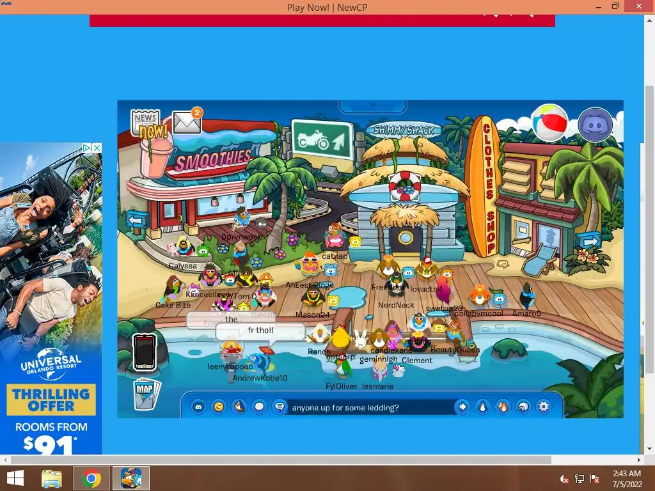
Task: Click the snowball throw button
Action: coord(260,407)
